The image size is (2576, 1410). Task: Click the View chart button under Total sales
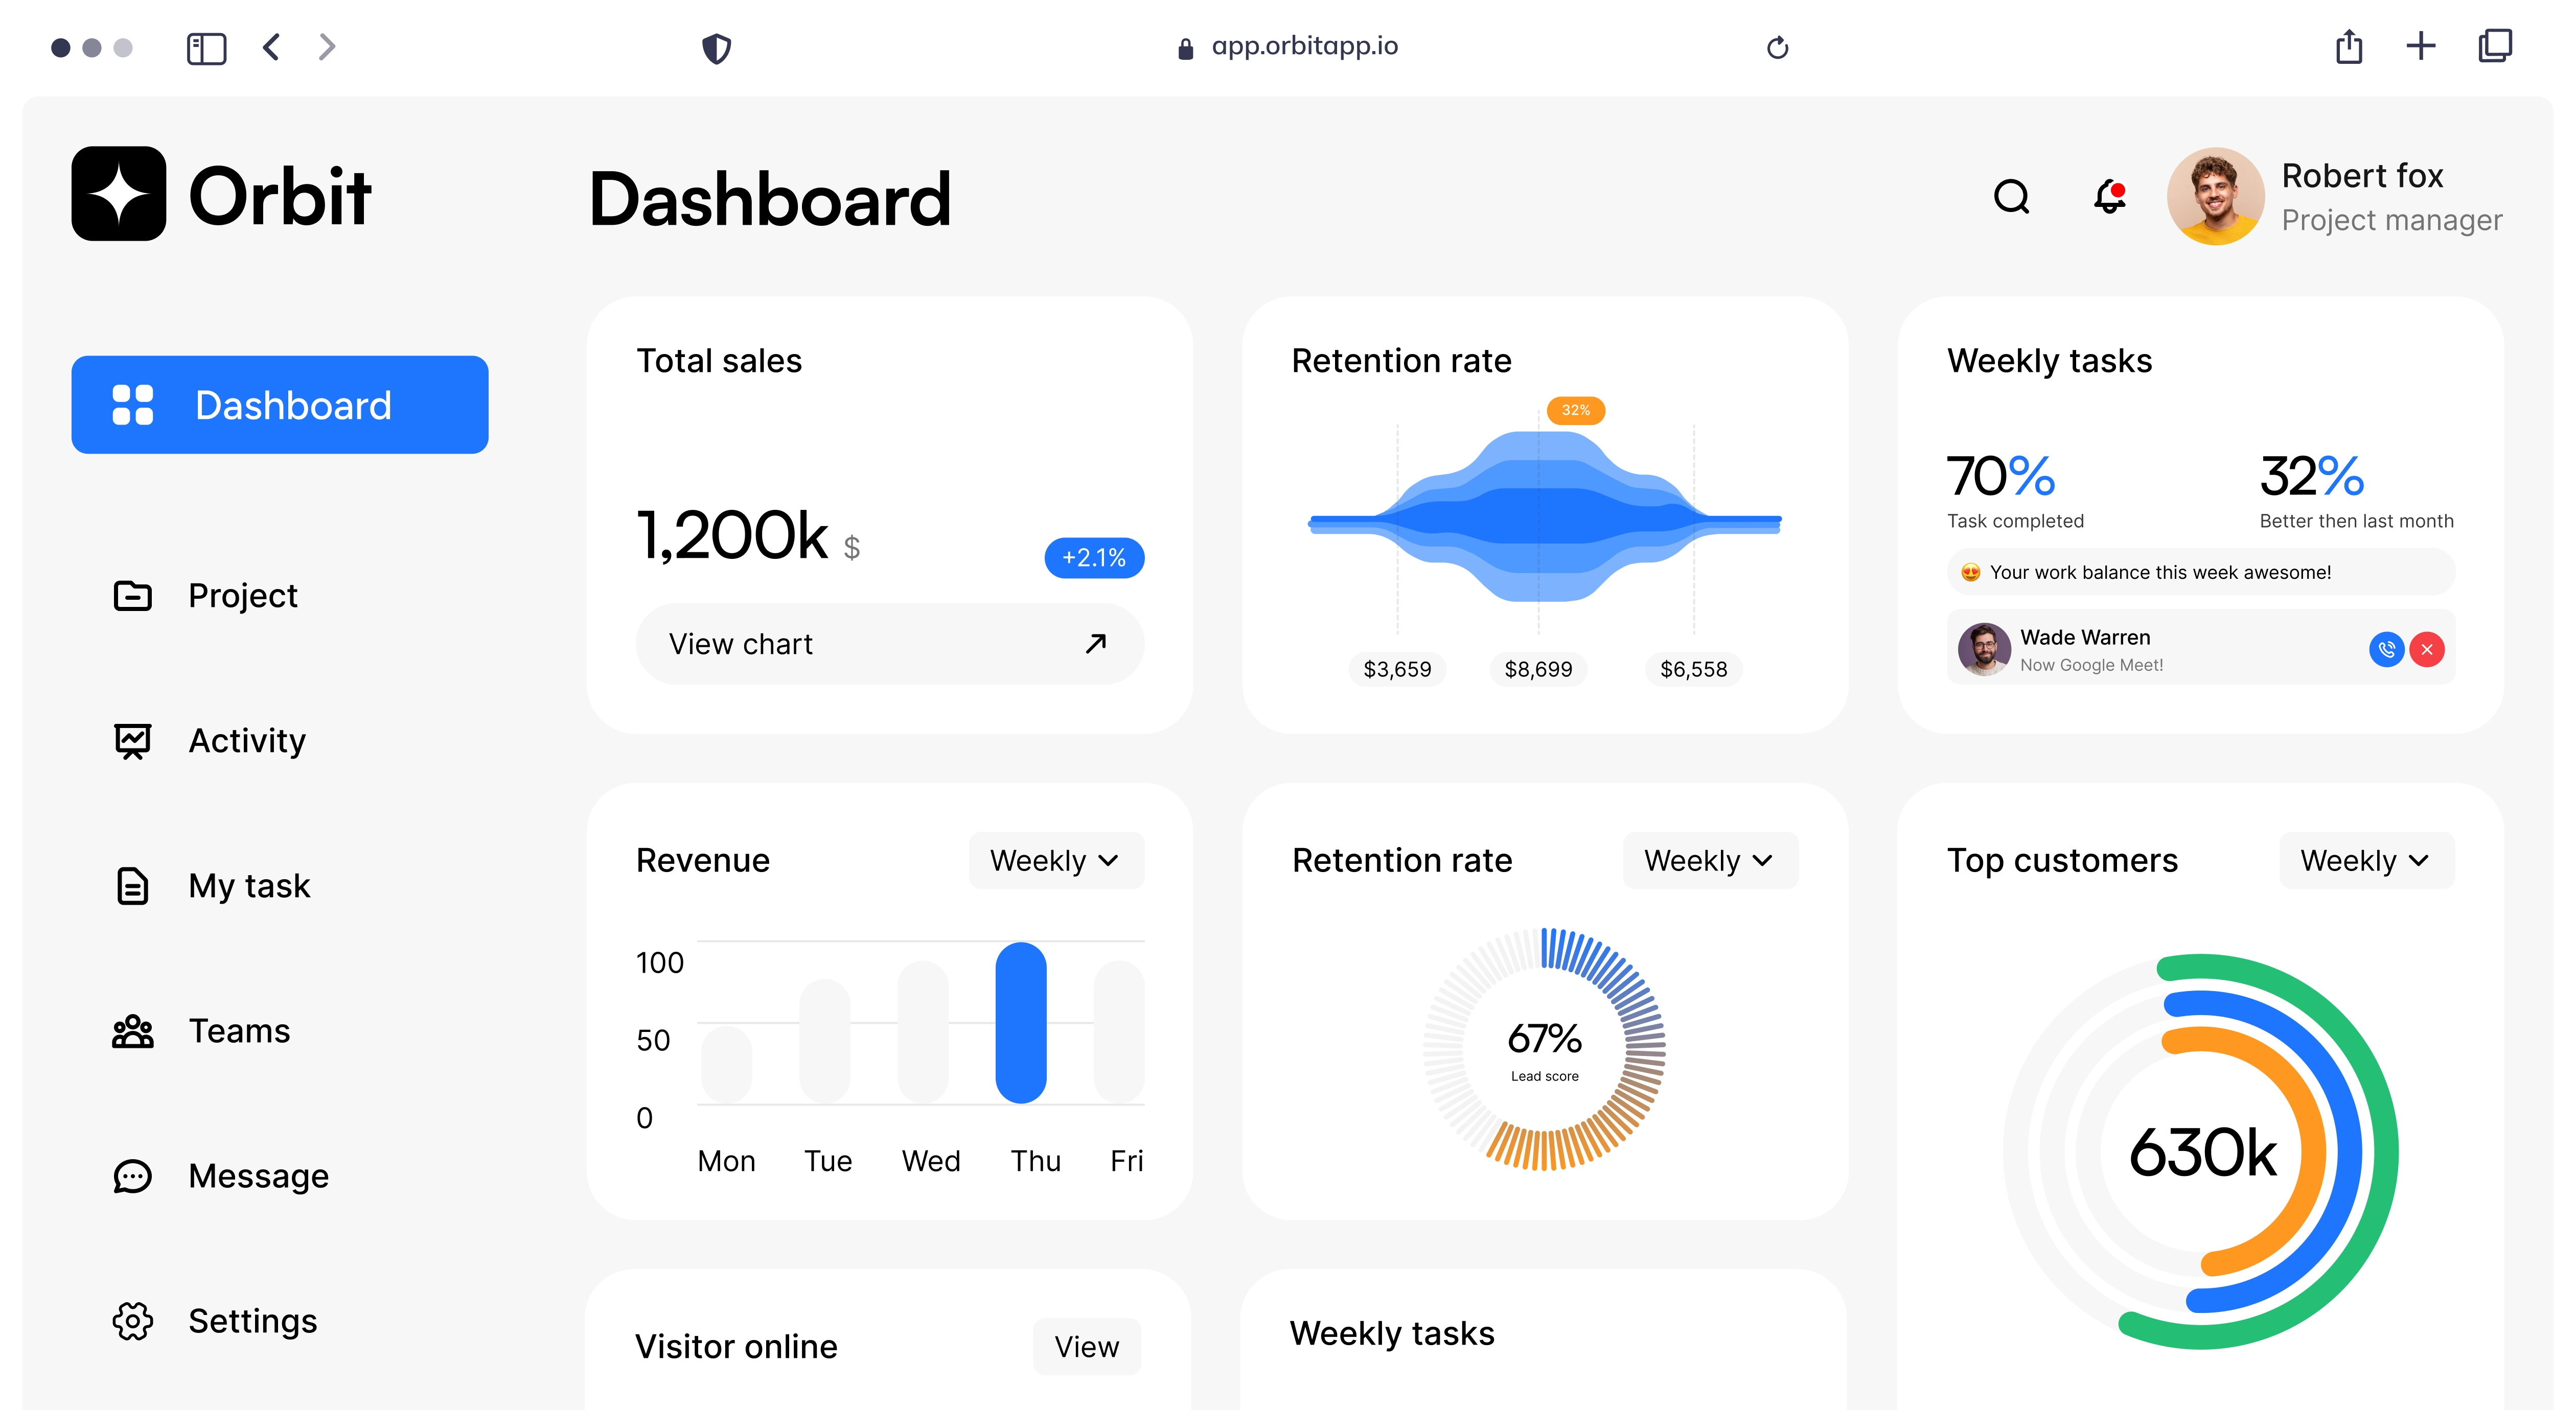point(889,644)
